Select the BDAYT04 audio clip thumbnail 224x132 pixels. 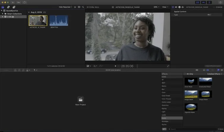pyautogui.click(x=59, y=21)
